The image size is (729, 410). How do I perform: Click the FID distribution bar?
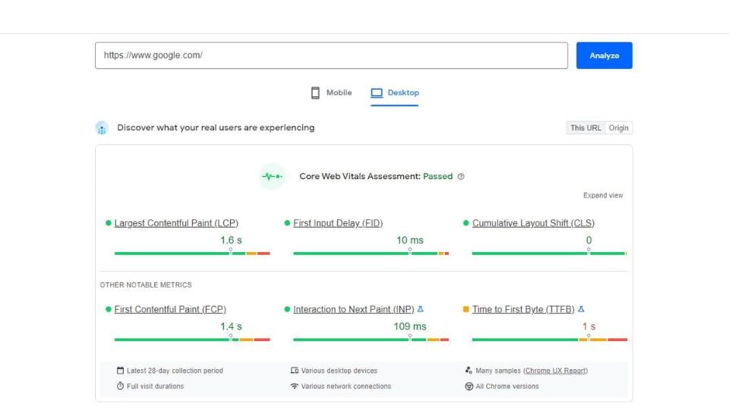coord(371,254)
